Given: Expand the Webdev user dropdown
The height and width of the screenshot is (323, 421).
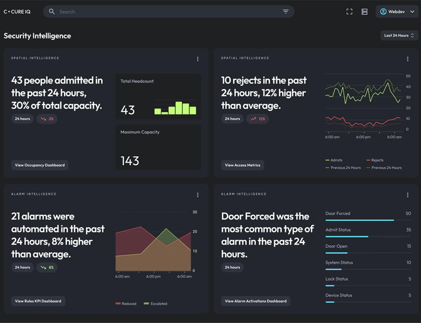Looking at the screenshot, I should pyautogui.click(x=397, y=11).
